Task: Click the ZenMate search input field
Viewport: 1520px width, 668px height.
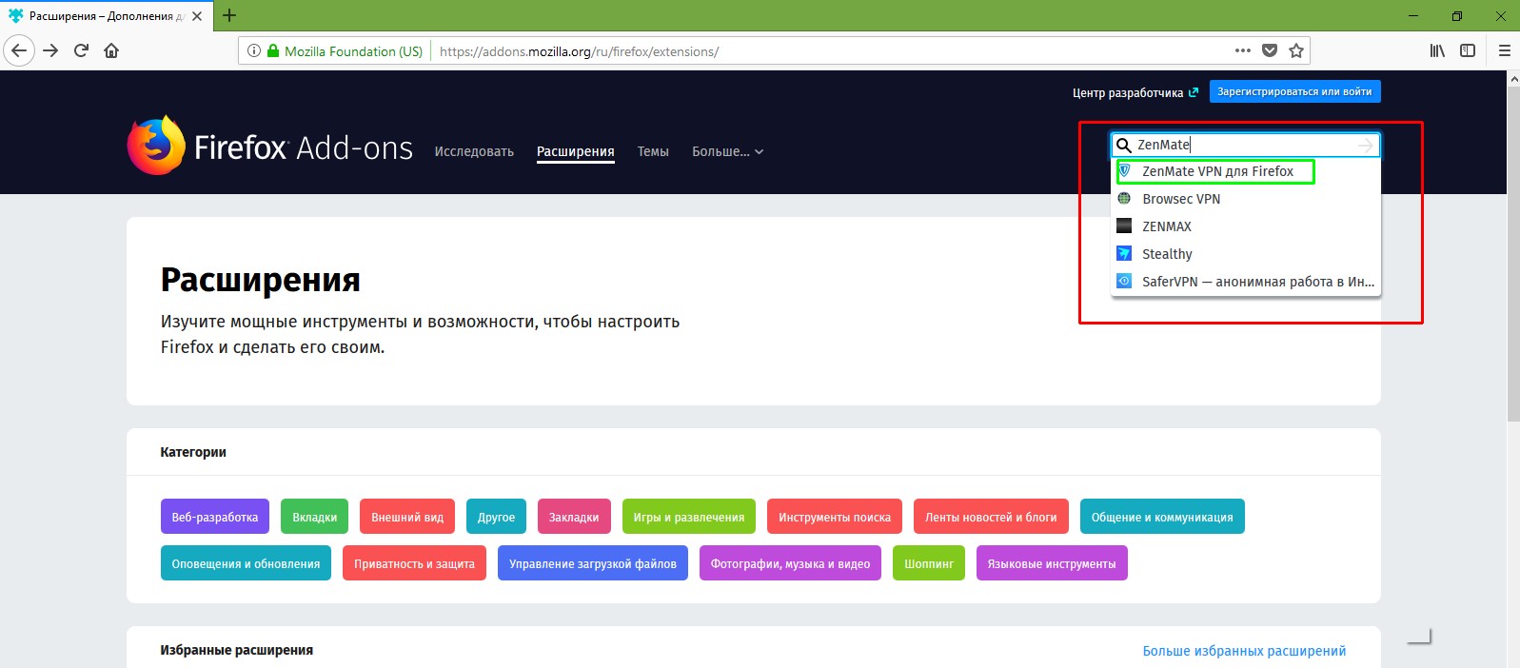Action: (1245, 145)
